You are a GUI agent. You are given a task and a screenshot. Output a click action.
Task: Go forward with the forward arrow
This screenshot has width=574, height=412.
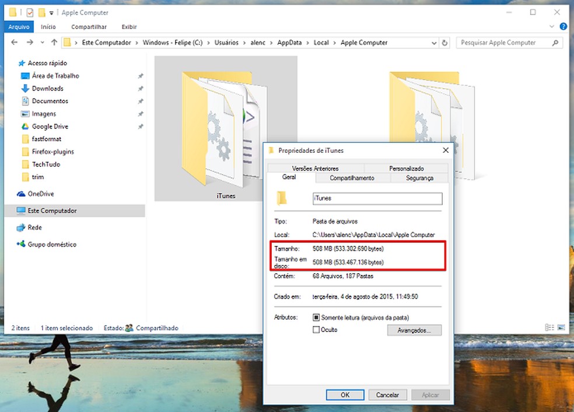pyautogui.click(x=30, y=43)
